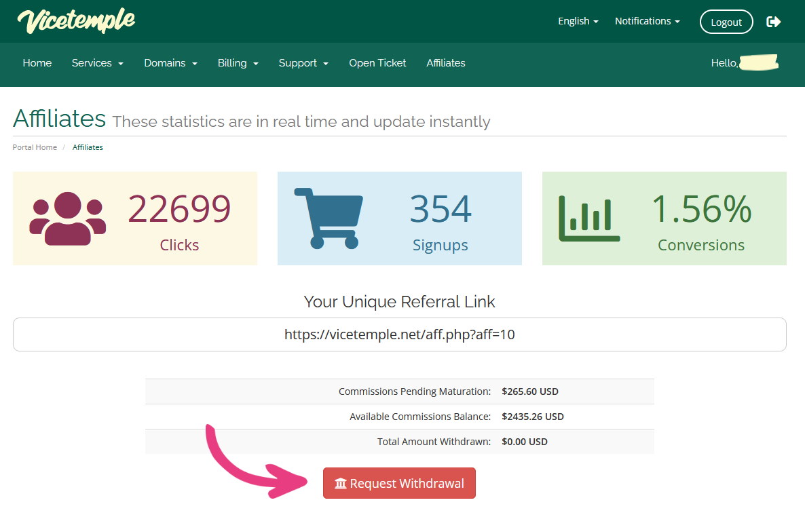Click the bar chart Conversions icon
Screen dimensions: 805x517
[x=589, y=218]
